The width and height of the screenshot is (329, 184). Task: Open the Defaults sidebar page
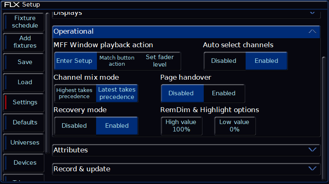24,122
